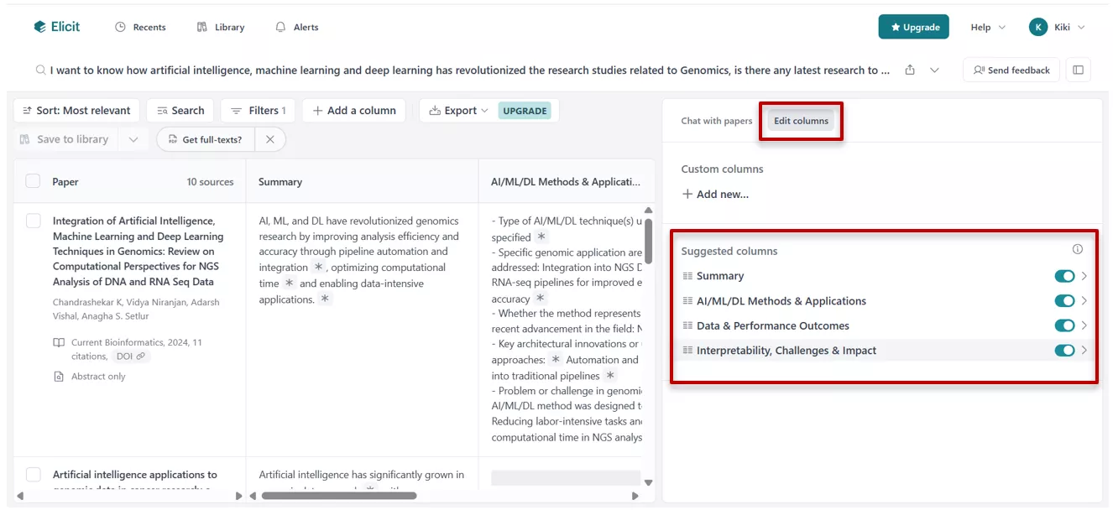Disable the Summary suggested column
The width and height of the screenshot is (1113, 510).
click(1065, 275)
